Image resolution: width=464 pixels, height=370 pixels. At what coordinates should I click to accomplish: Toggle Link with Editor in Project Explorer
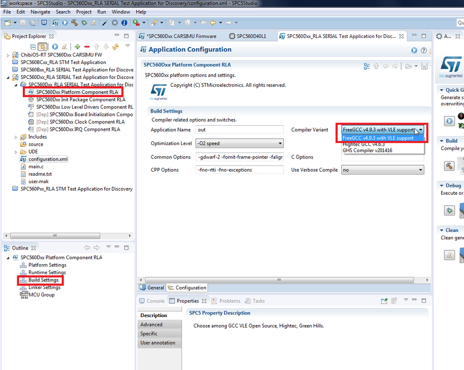[43, 47]
